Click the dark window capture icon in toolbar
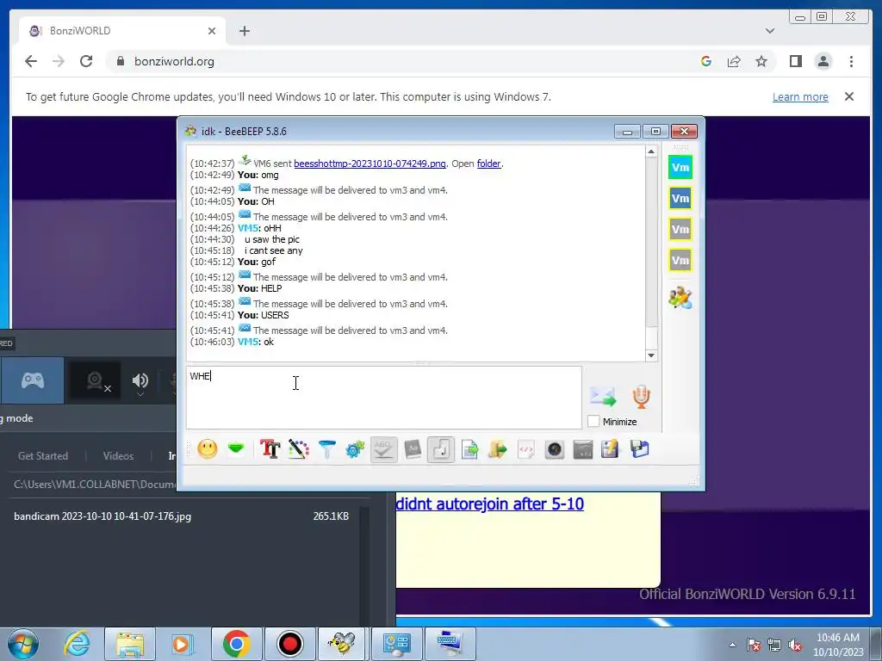The width and height of the screenshot is (882, 661). coord(583,449)
